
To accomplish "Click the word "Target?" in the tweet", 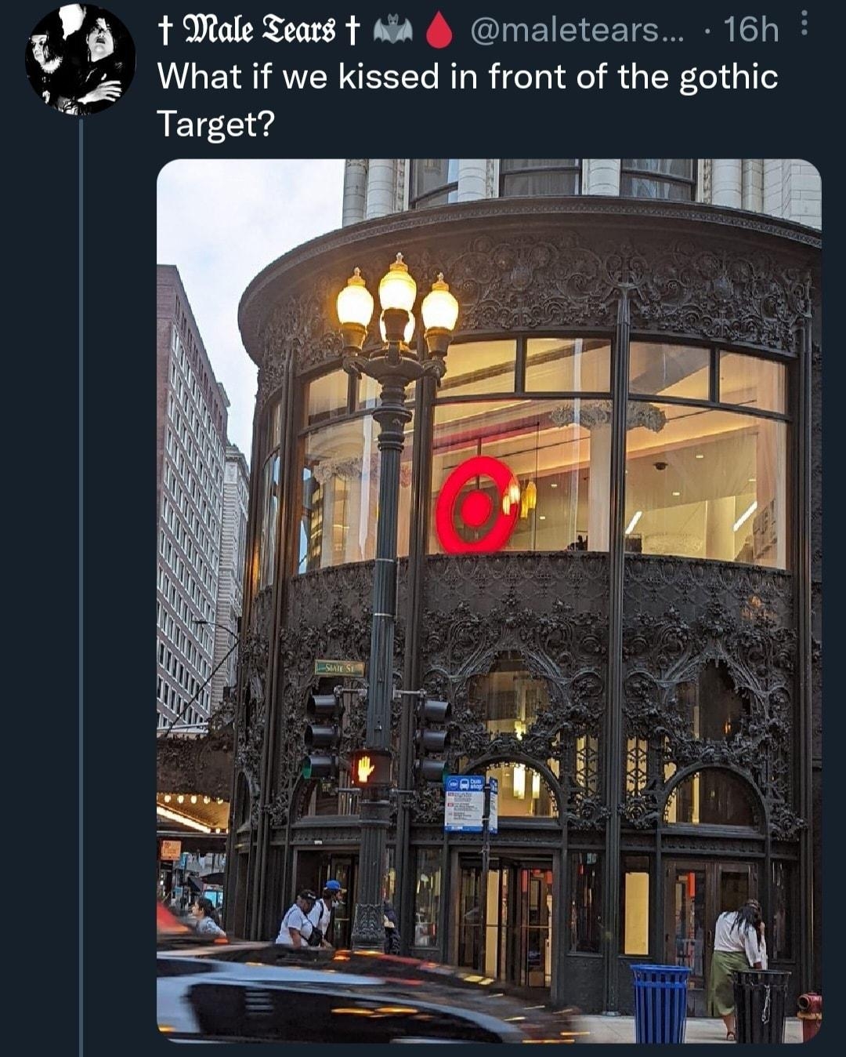I will (x=215, y=124).
